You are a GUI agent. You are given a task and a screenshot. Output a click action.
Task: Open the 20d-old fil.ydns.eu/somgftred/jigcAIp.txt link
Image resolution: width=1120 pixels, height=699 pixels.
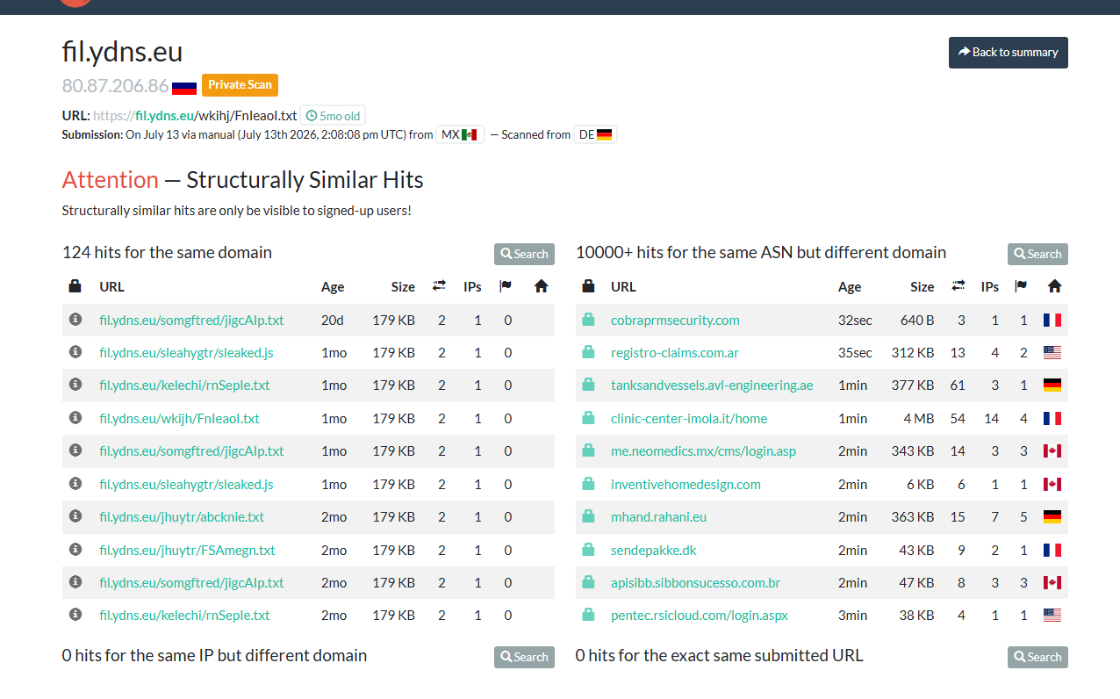tap(191, 320)
